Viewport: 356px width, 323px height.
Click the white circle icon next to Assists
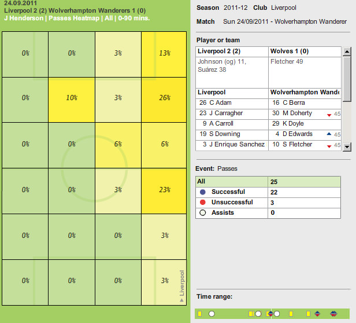point(203,212)
